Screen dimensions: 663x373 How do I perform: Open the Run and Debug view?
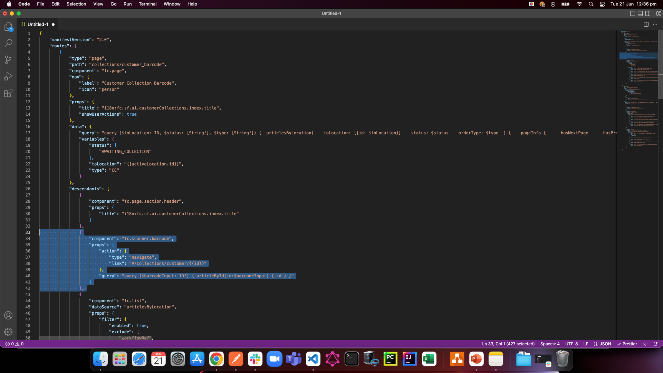tap(8, 76)
